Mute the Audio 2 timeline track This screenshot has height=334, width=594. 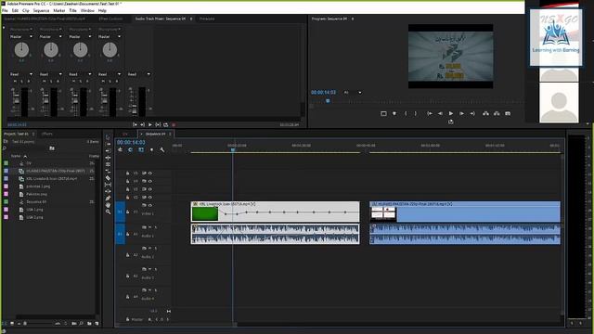pyautogui.click(x=149, y=248)
